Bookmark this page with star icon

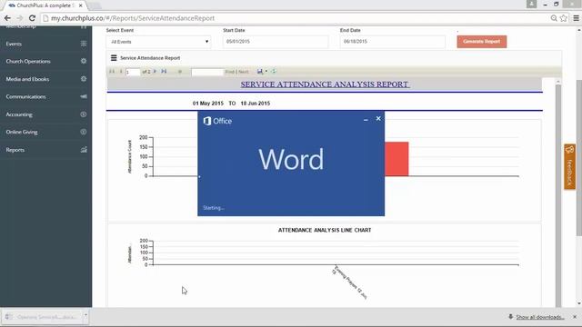[564, 18]
